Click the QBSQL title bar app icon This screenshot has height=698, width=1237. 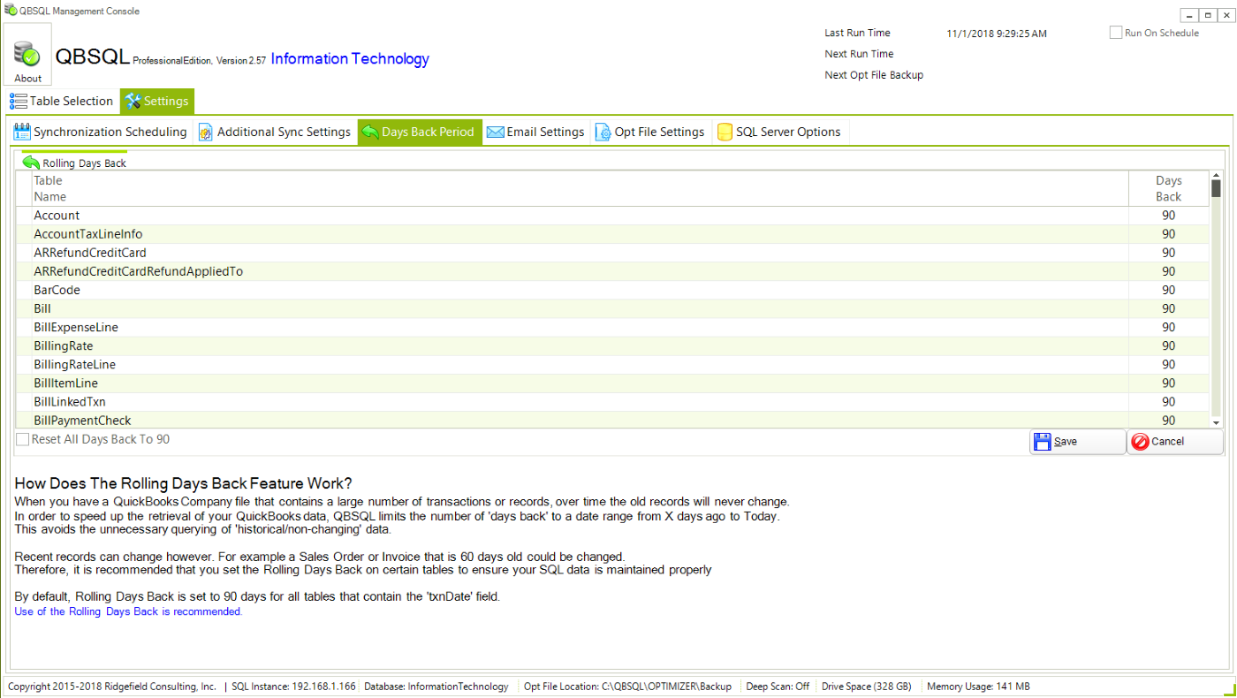(11, 11)
